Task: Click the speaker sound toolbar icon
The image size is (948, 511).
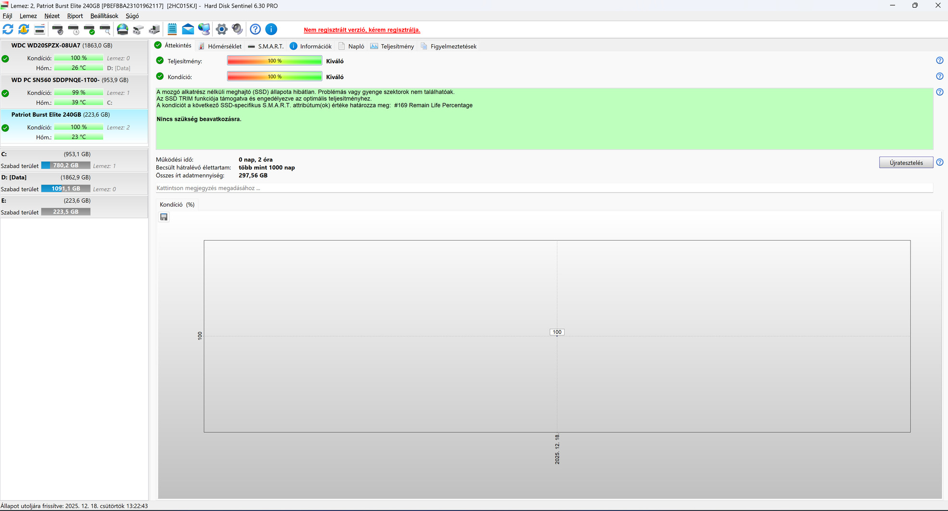Action: (x=237, y=29)
